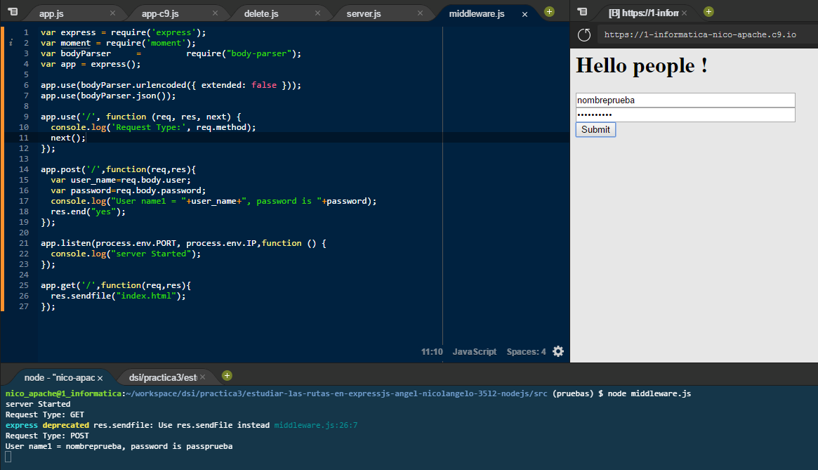Open the JavaScript syntax mode selector

474,351
